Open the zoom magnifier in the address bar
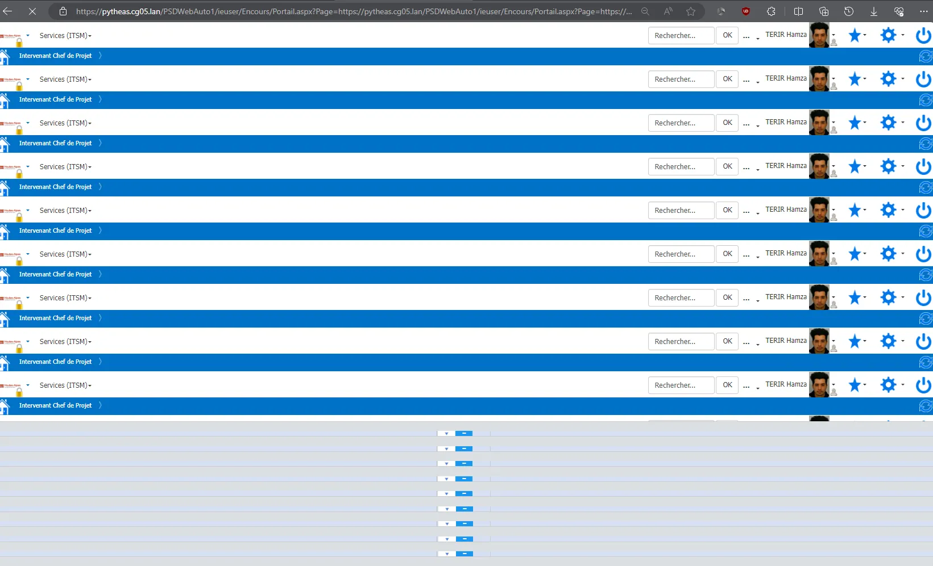 pos(645,11)
